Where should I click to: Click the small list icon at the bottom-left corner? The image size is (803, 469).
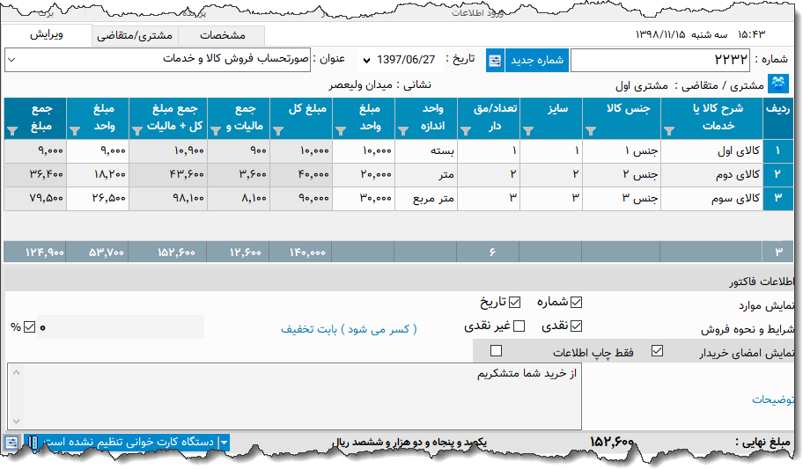click(x=11, y=442)
